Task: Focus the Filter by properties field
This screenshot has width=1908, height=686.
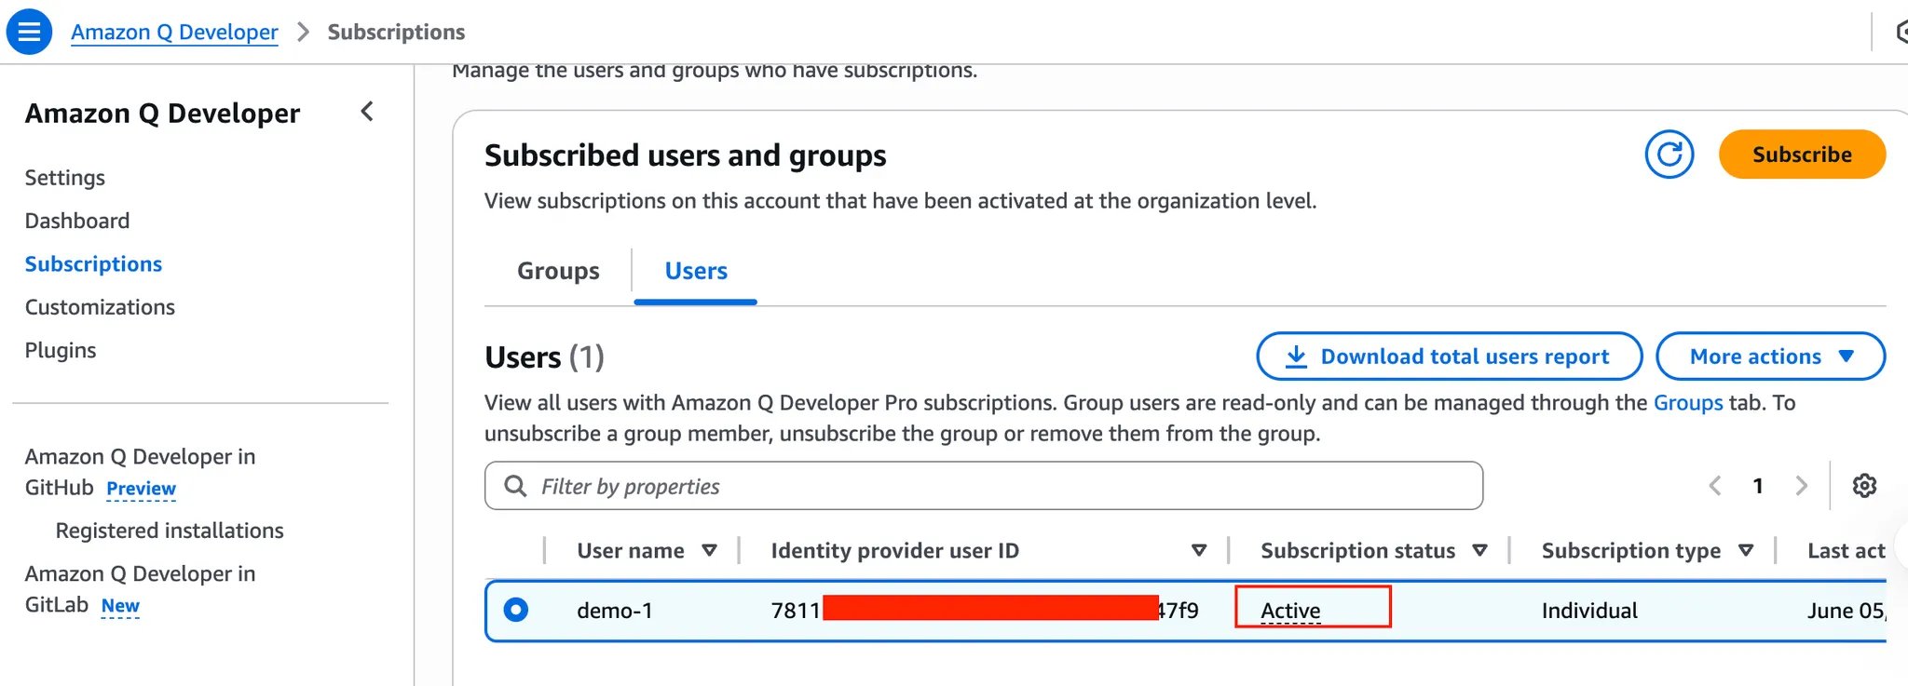Action: [x=983, y=486]
